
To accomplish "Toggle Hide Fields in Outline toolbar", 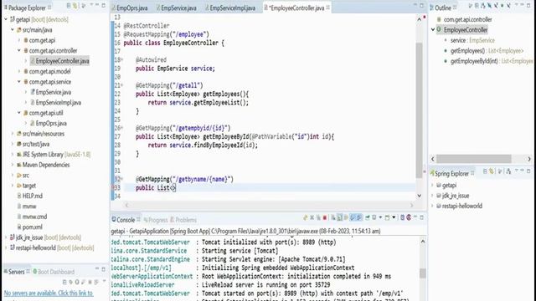I will coord(489,6).
